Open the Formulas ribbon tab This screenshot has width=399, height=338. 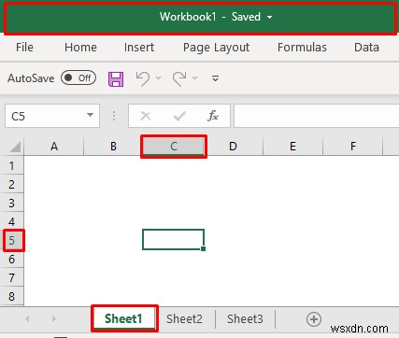pyautogui.click(x=302, y=48)
